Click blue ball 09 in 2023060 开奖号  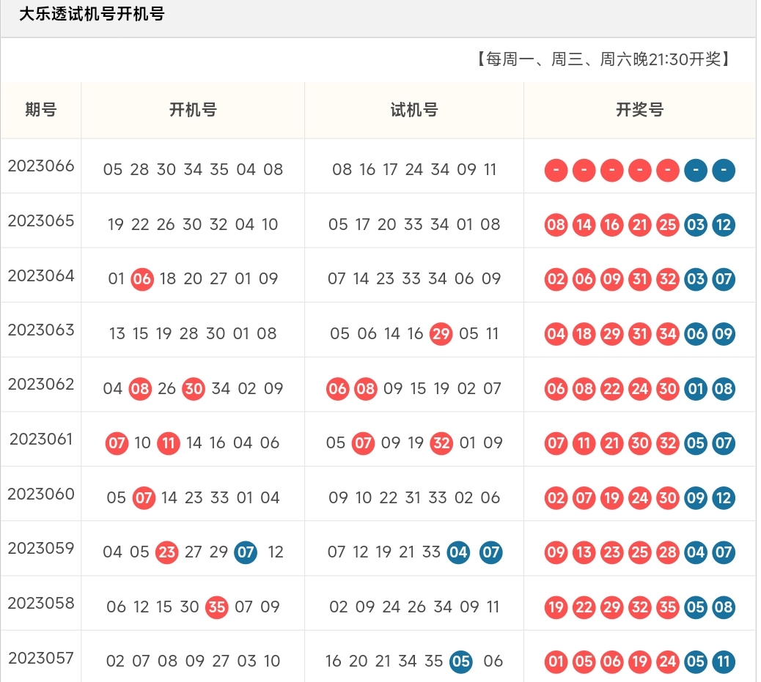[x=696, y=497]
